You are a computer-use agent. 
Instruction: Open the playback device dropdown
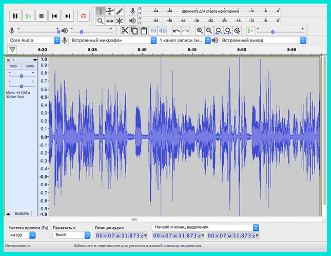[263, 40]
